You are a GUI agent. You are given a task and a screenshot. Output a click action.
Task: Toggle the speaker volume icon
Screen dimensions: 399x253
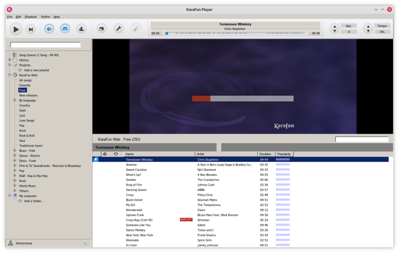coord(49,29)
